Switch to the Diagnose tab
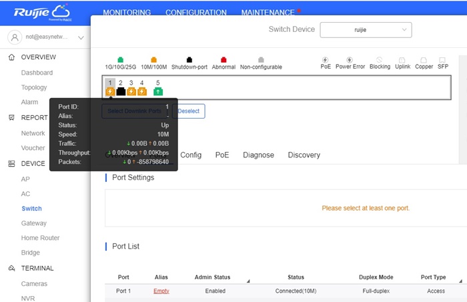467x302 pixels. pyautogui.click(x=258, y=155)
